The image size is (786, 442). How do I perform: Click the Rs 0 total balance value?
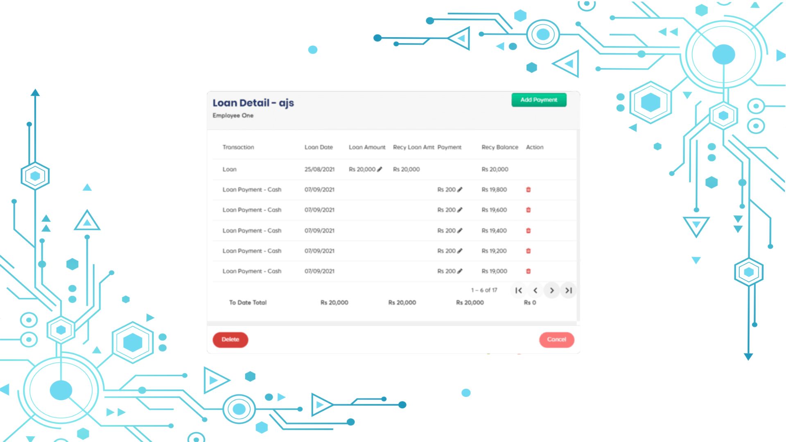click(530, 302)
